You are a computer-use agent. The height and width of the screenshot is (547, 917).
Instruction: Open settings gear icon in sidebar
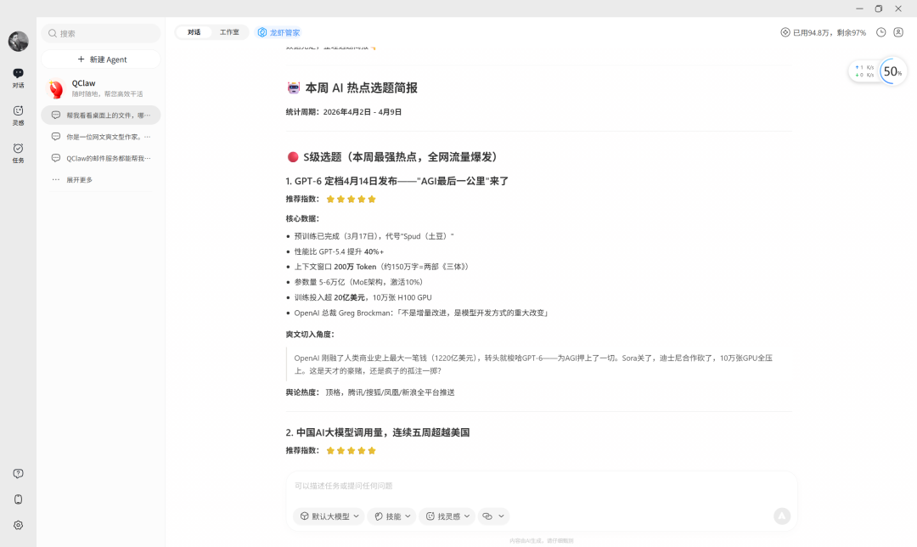pyautogui.click(x=18, y=525)
